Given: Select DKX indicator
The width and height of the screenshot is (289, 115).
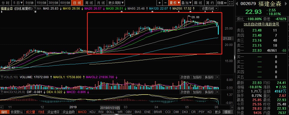Looking at the screenshot, I should 185,112.
